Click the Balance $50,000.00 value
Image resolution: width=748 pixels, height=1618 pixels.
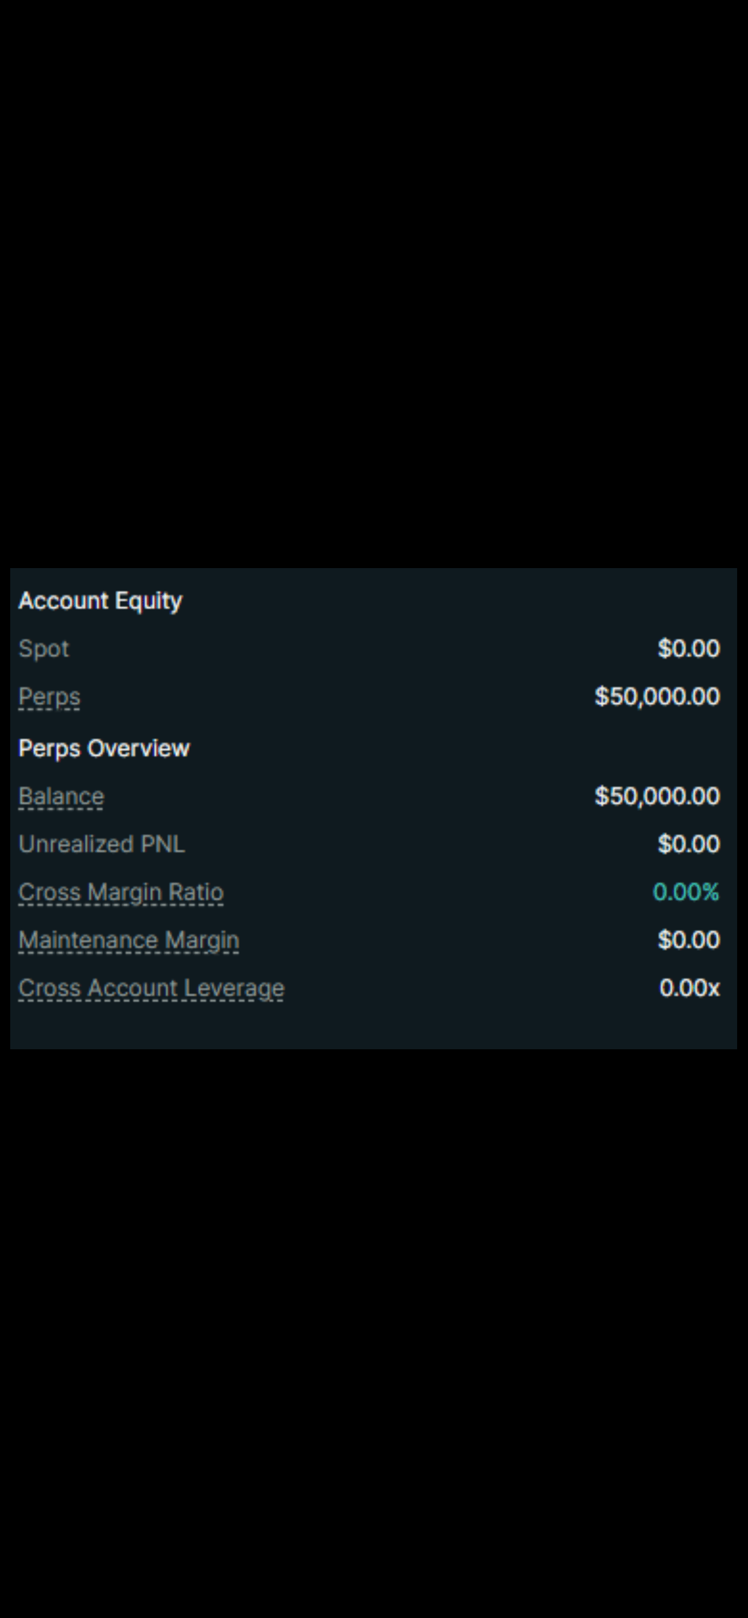click(657, 796)
